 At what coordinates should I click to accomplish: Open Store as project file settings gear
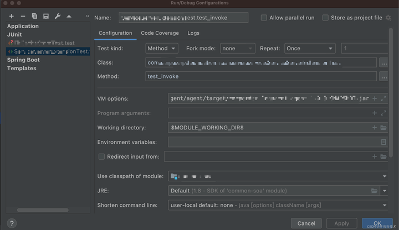[x=388, y=18]
